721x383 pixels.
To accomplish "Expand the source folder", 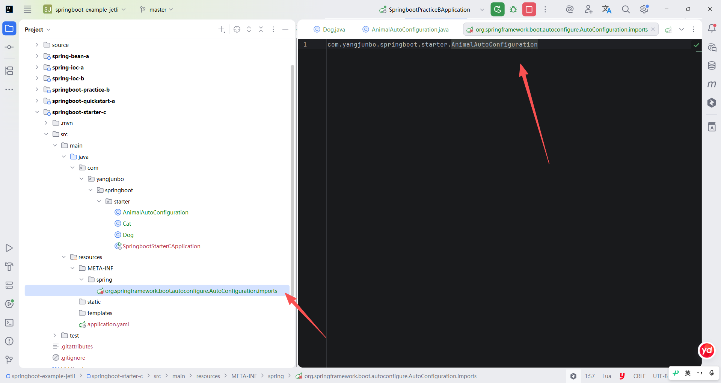I will [x=37, y=45].
